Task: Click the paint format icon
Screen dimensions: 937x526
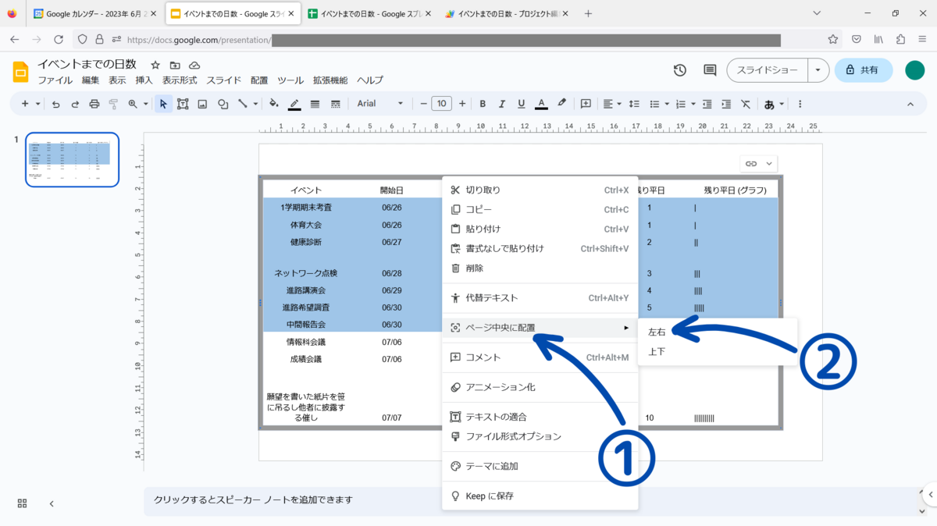Action: [x=113, y=104]
